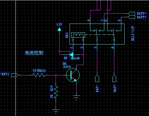Select the R29 3K resistor symbol
The image size is (149, 116).
[x=56, y=92]
